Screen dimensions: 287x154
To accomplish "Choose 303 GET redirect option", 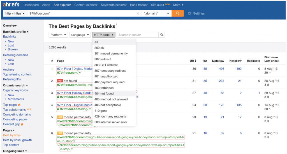I will (114, 65).
